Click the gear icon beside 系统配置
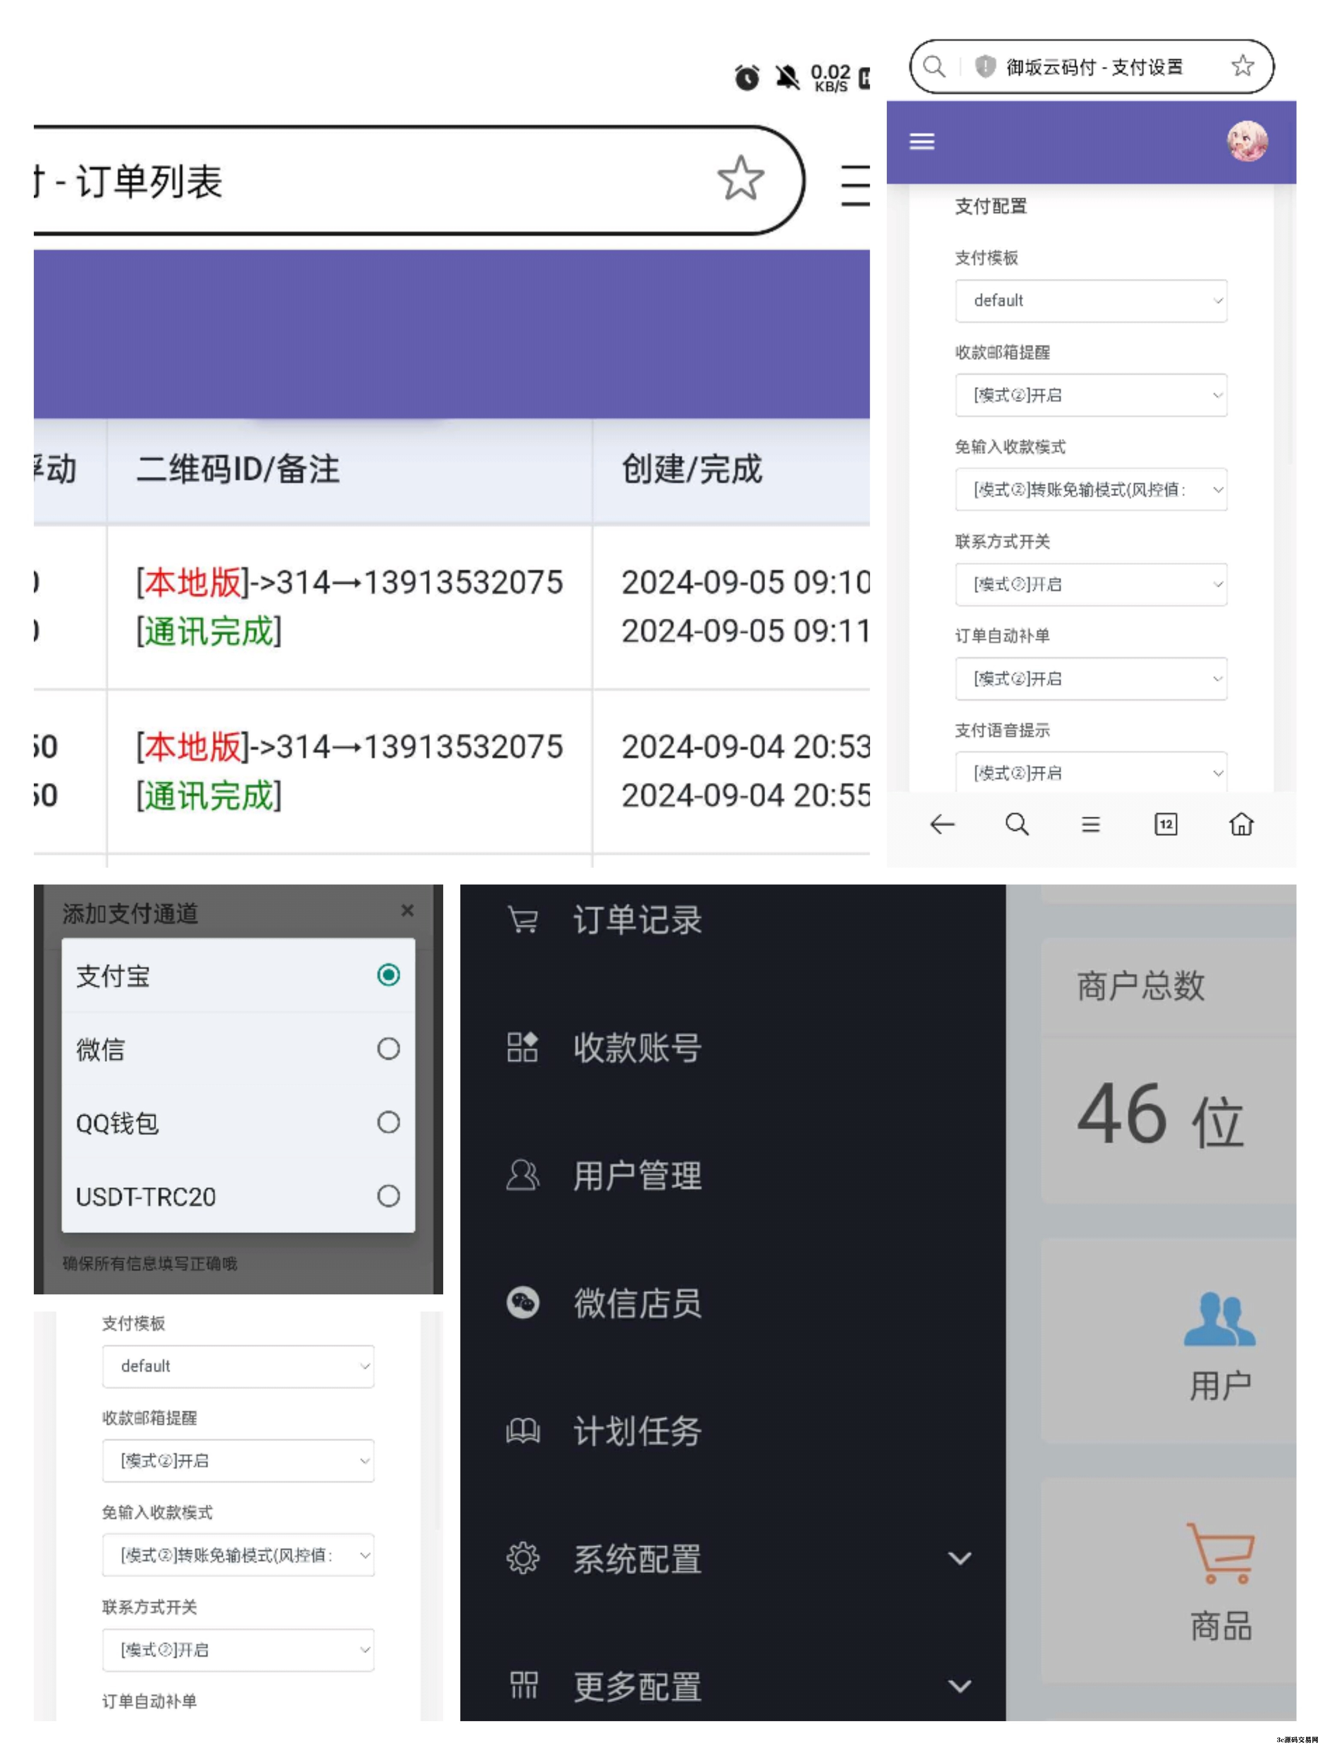Image resolution: width=1330 pixels, height=1755 pixels. click(x=523, y=1558)
